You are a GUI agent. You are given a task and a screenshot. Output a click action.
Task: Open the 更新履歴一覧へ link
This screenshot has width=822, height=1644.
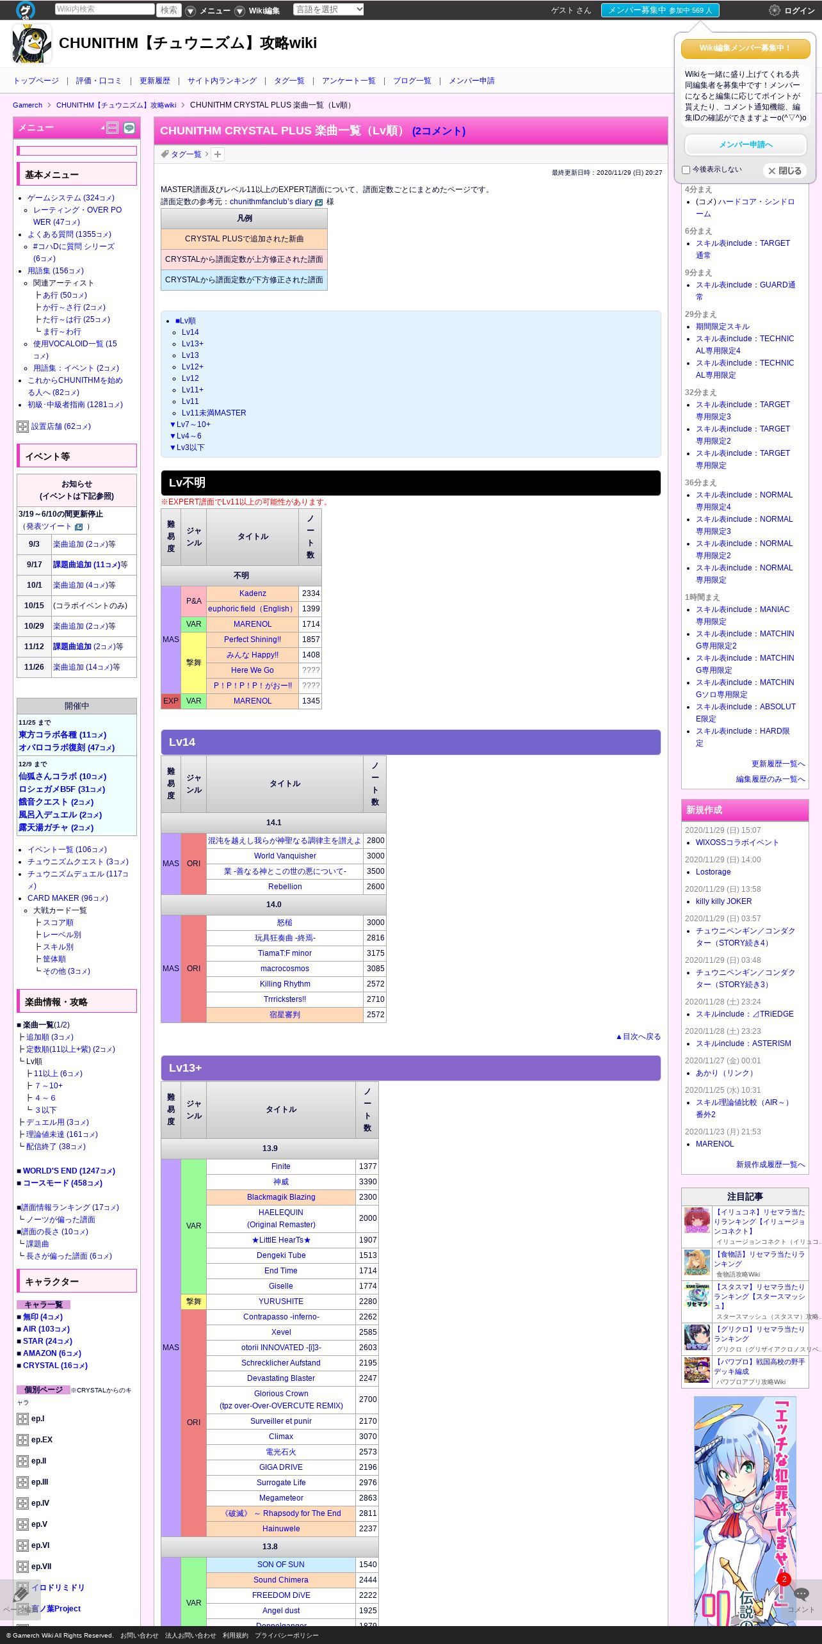point(778,764)
